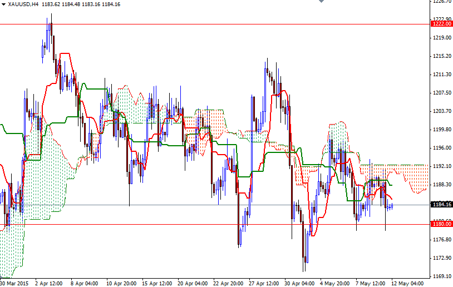453x287 pixels.
Task: Select the red 1222.00 price label
Action: (x=441, y=24)
